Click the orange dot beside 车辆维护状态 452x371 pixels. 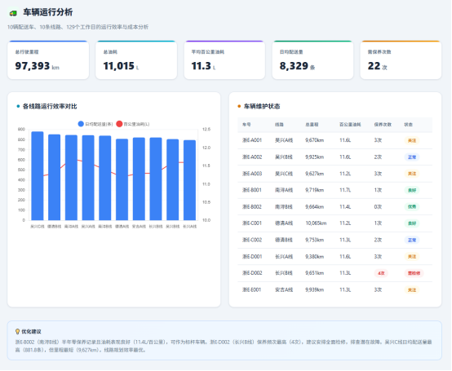coord(239,107)
